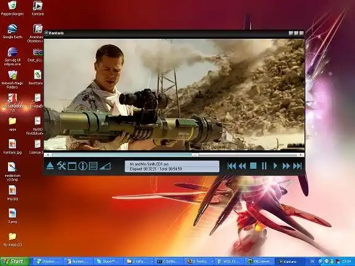Close the Kantaris window
355x266 pixels.
(x=301, y=33)
